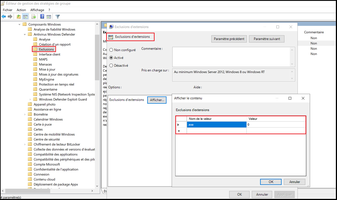The height and width of the screenshot is (200, 337).
Task: Open Help via blue question mark icon
Action: [x=42, y=17]
